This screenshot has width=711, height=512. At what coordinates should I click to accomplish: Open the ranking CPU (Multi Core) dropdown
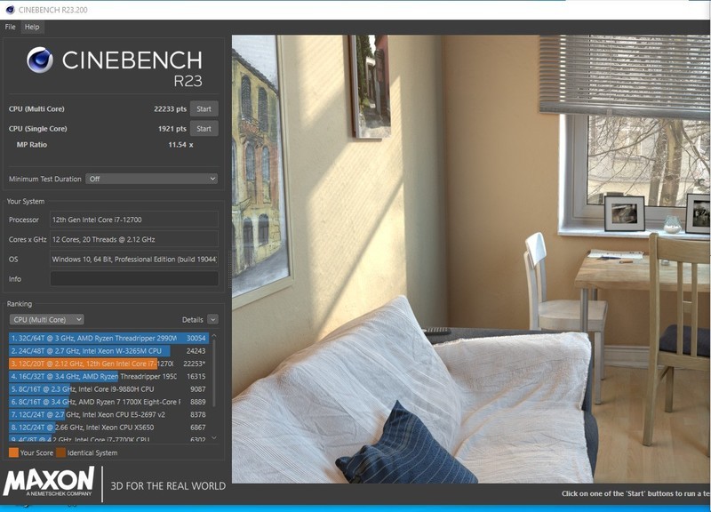pyautogui.click(x=46, y=319)
